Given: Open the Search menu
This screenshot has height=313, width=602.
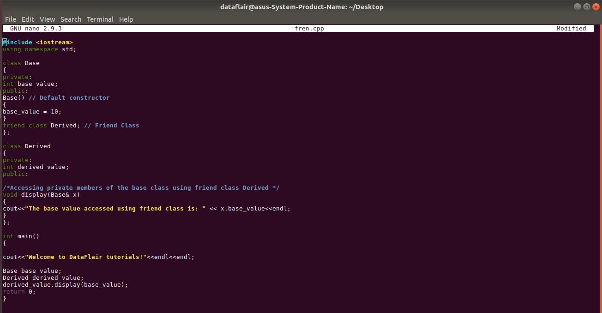Looking at the screenshot, I should (71, 19).
